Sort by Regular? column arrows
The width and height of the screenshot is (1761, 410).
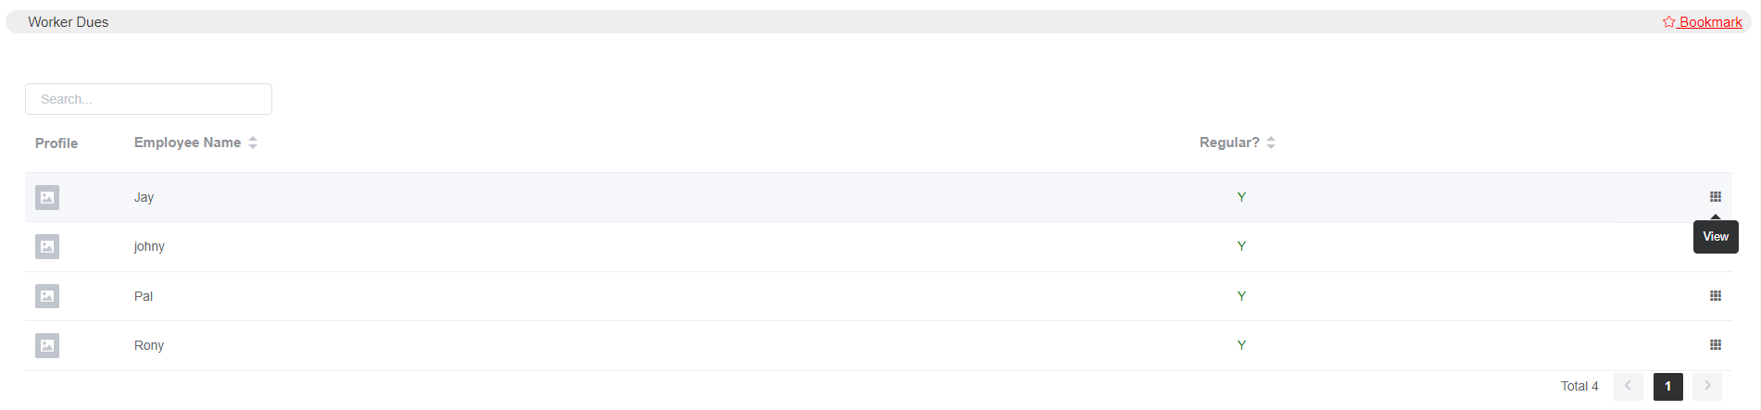click(x=1271, y=143)
